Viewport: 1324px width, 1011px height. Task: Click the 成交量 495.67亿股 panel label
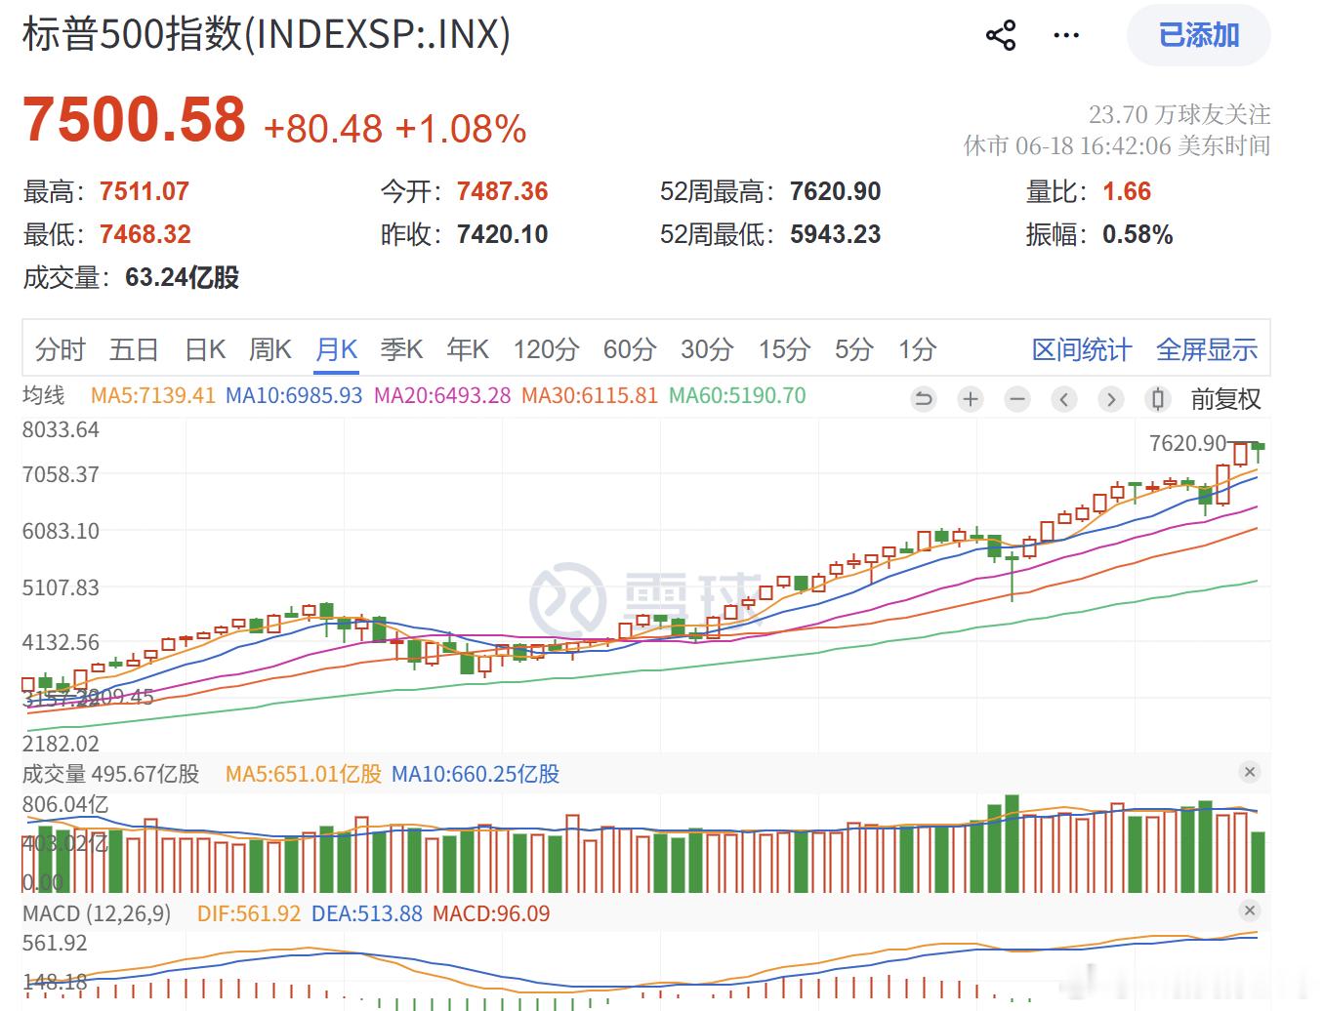111,774
